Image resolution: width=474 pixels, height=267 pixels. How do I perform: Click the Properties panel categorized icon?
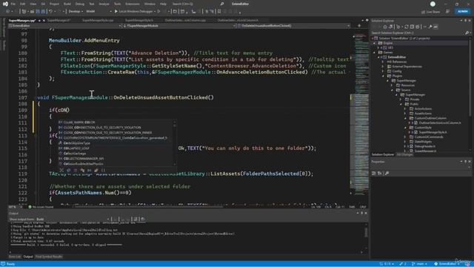pos(373,173)
